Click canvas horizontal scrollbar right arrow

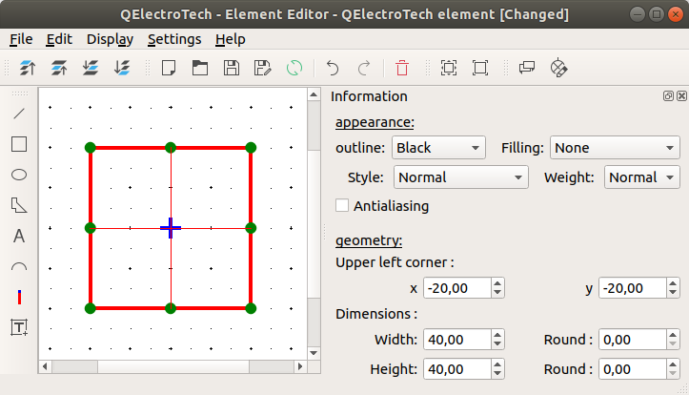(x=300, y=366)
